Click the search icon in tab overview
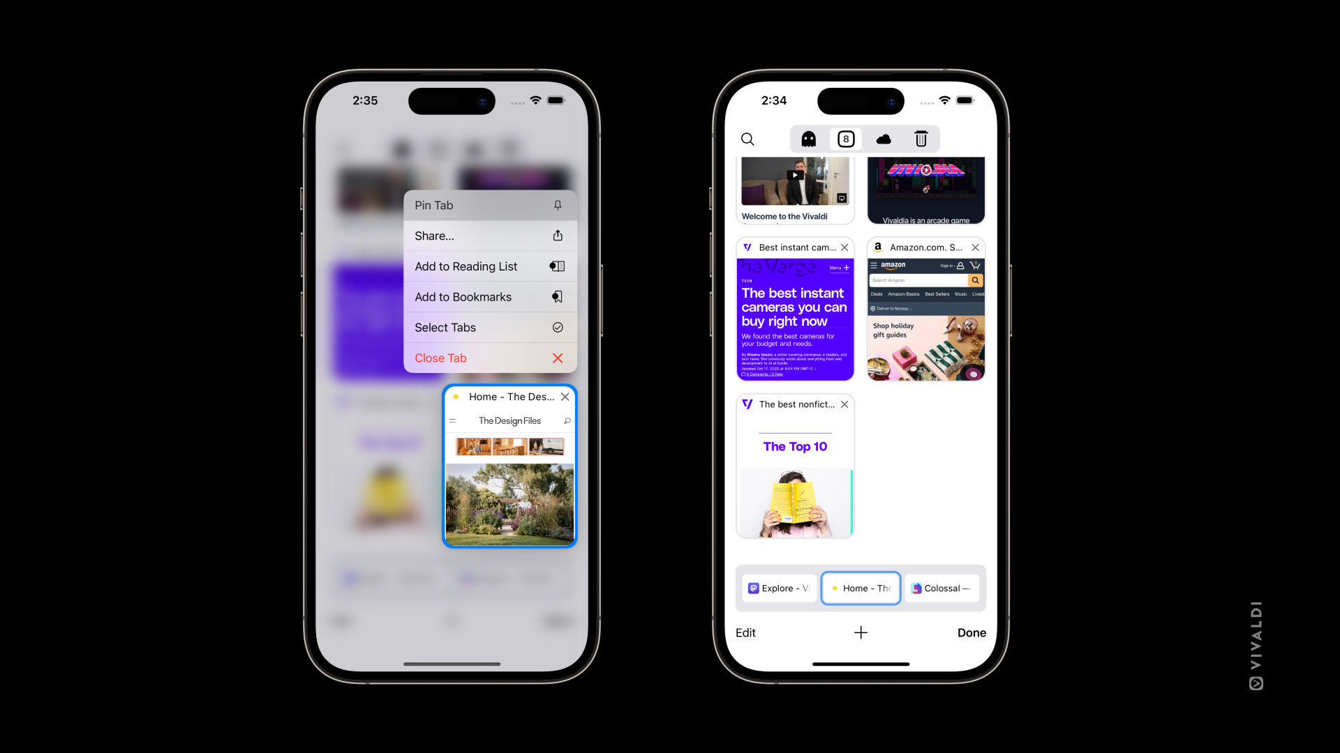This screenshot has height=753, width=1340. click(747, 138)
